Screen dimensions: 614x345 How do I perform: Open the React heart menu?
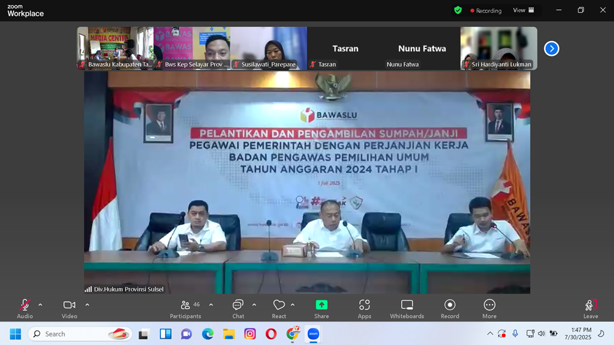(279, 309)
